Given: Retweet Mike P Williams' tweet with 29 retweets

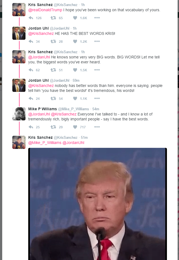Looking at the screenshot, I should pos(53,127).
